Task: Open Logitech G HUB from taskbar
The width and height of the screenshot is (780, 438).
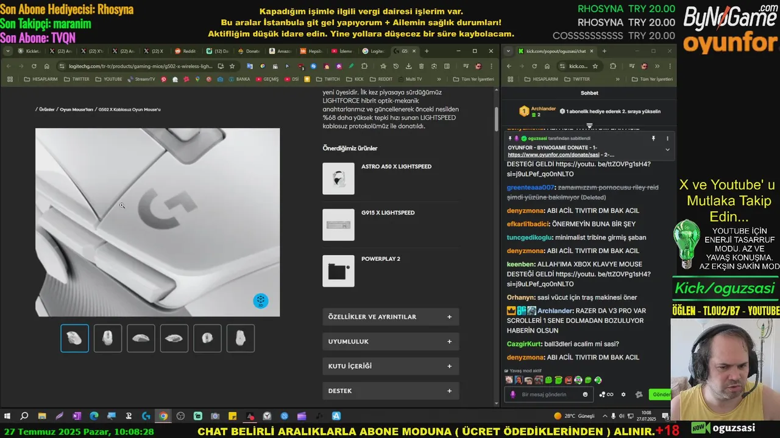Action: tap(146, 416)
